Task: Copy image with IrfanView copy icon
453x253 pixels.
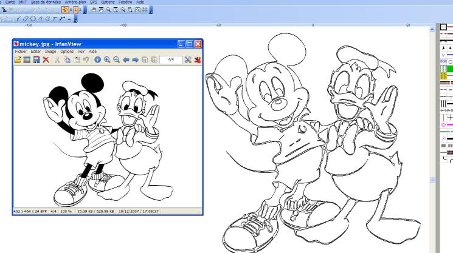Action: tap(67, 59)
